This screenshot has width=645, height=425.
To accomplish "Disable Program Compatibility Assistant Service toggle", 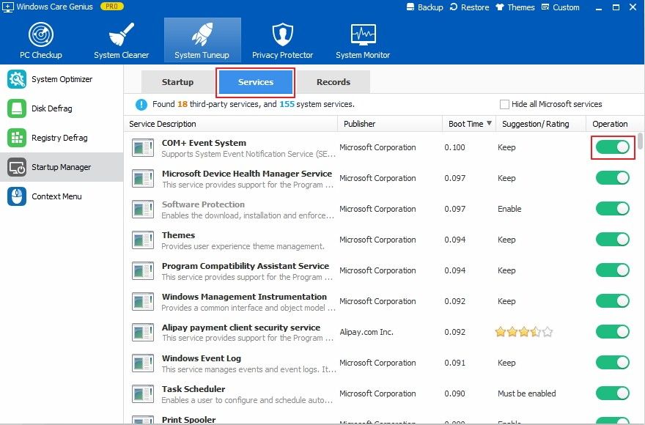I will coord(613,270).
